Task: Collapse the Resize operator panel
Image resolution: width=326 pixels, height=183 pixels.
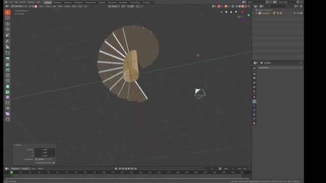Action: point(15,145)
